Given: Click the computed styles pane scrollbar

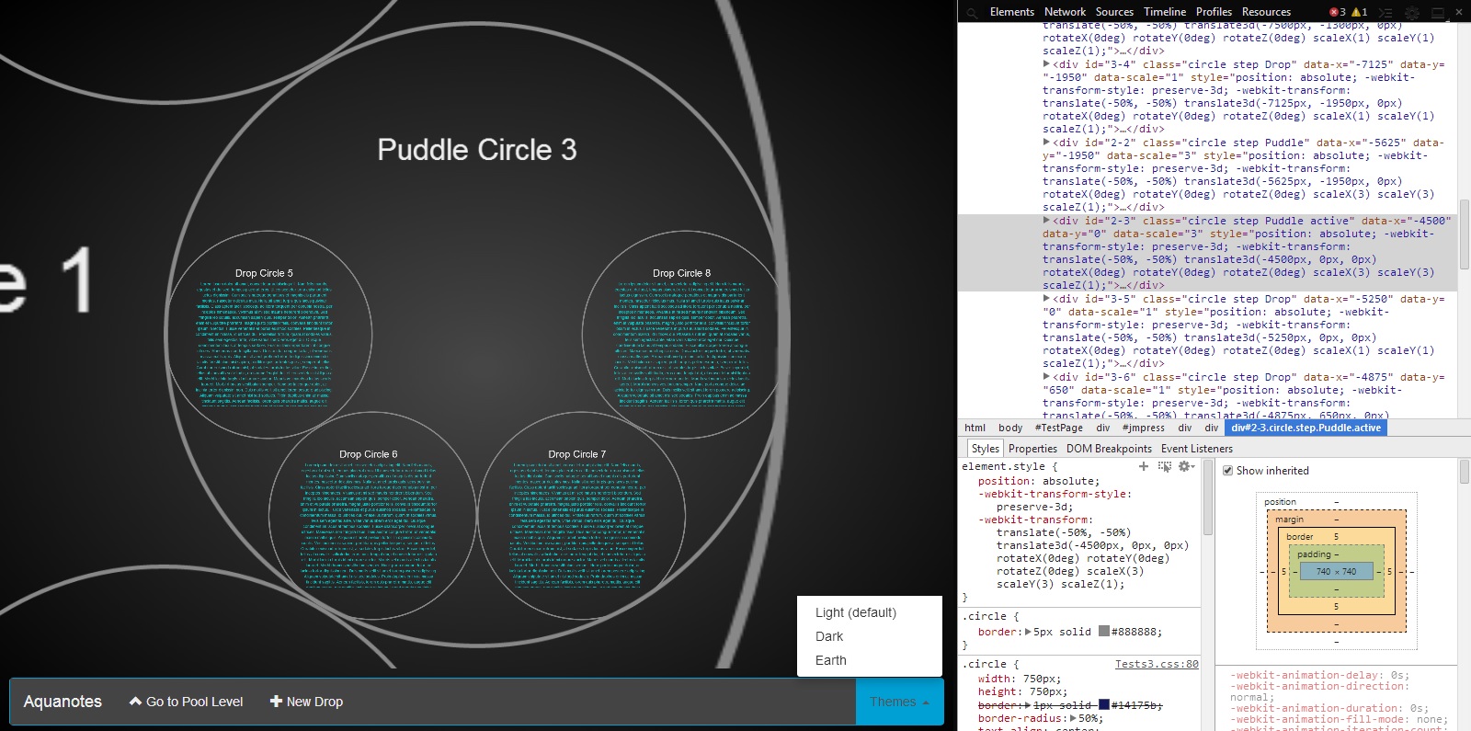Looking at the screenshot, I should point(1464,472).
